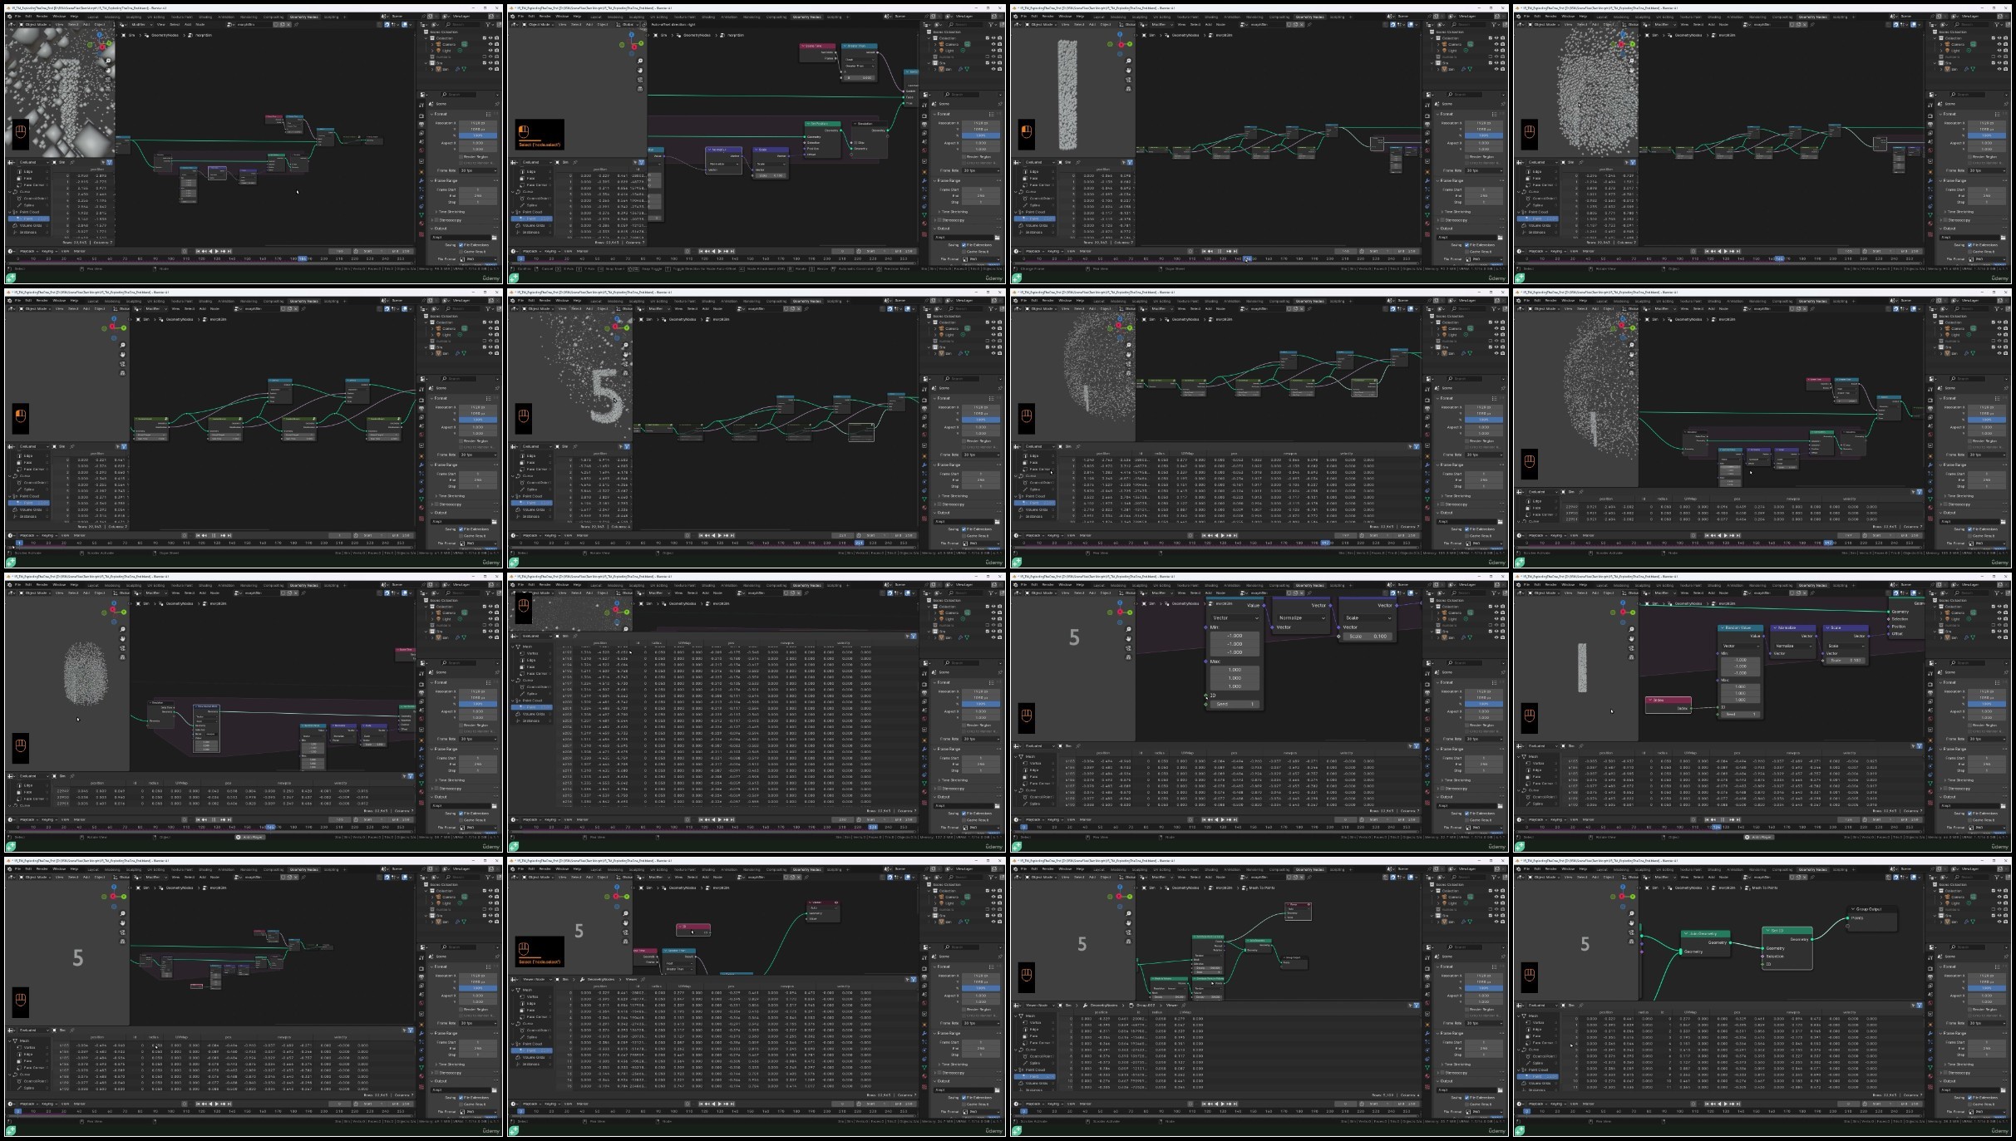Open Render properties tab, Join Geometry screenshot

pyautogui.click(x=1930, y=968)
